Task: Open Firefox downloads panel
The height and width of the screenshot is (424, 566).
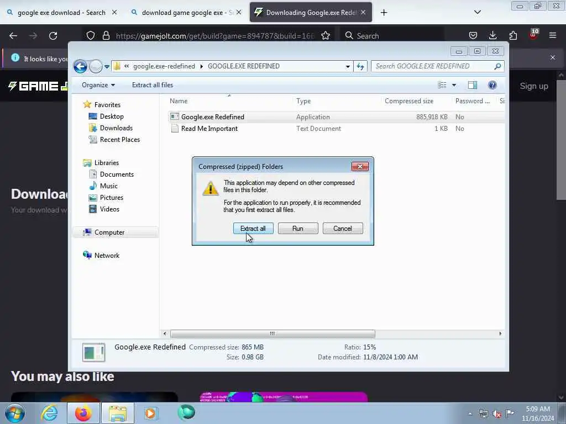Action: [492, 35]
